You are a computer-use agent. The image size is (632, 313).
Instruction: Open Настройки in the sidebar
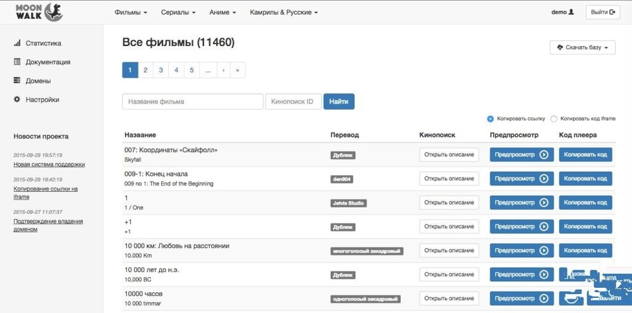42,100
